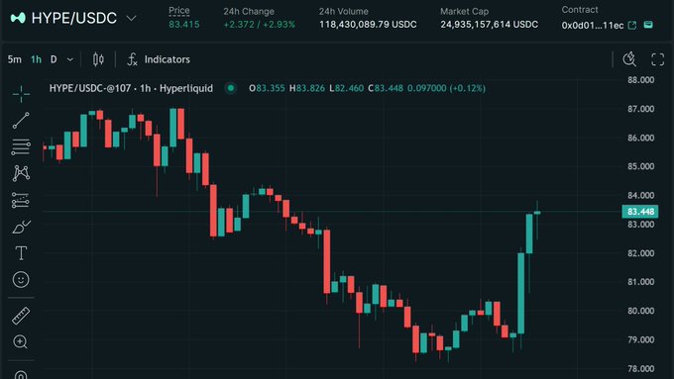Toggle fullscreen chart mode

pyautogui.click(x=658, y=59)
